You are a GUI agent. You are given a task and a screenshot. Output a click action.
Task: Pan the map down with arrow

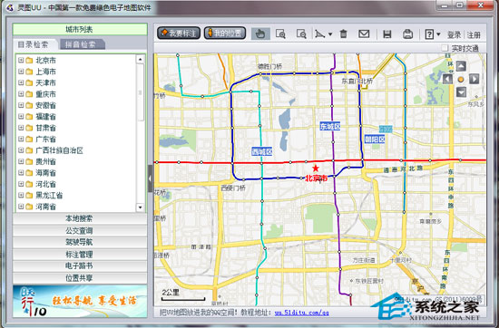461,92
